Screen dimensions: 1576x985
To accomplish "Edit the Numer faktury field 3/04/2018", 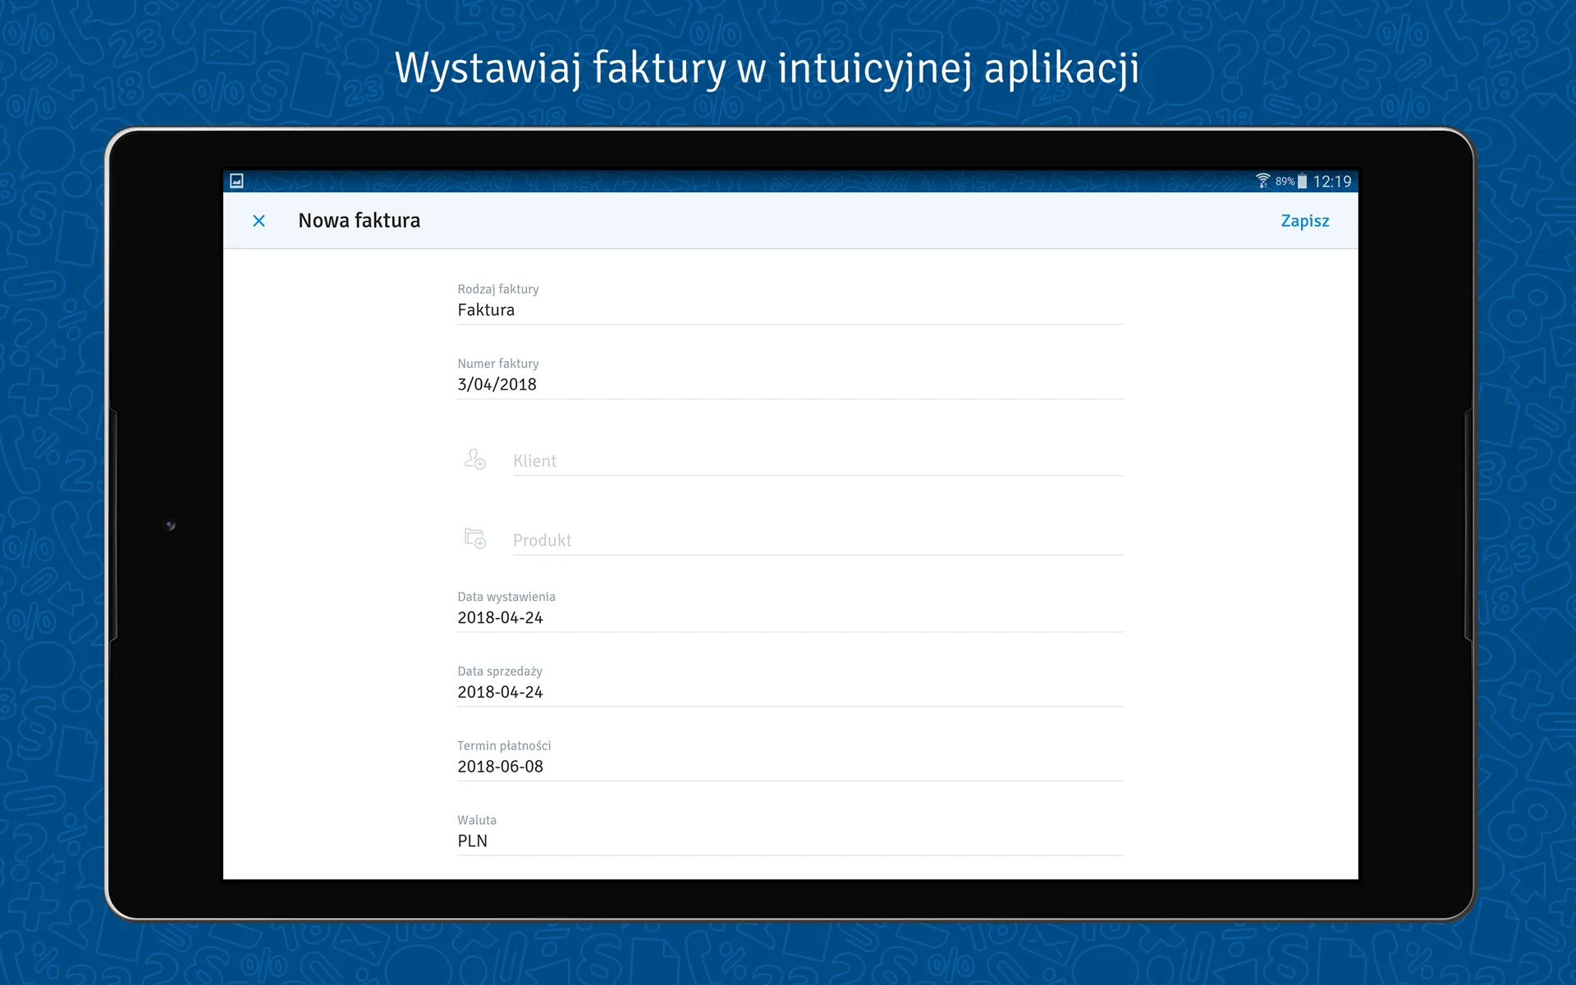I will click(x=790, y=377).
